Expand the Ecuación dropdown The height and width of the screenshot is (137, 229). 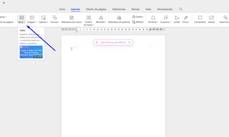tap(170, 22)
